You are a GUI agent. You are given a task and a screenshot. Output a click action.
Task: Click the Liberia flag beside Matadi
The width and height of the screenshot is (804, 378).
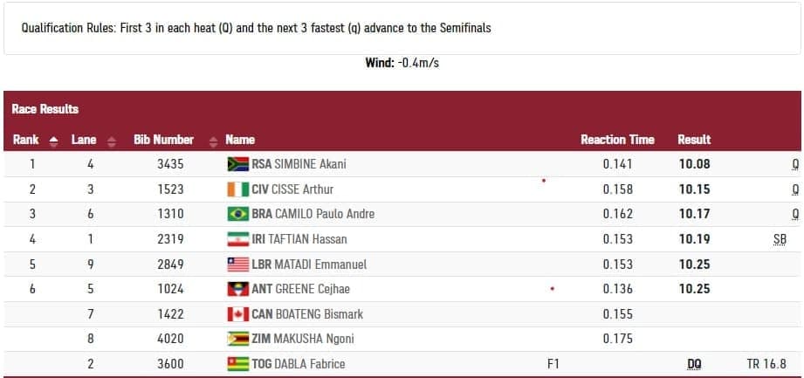pyautogui.click(x=237, y=264)
